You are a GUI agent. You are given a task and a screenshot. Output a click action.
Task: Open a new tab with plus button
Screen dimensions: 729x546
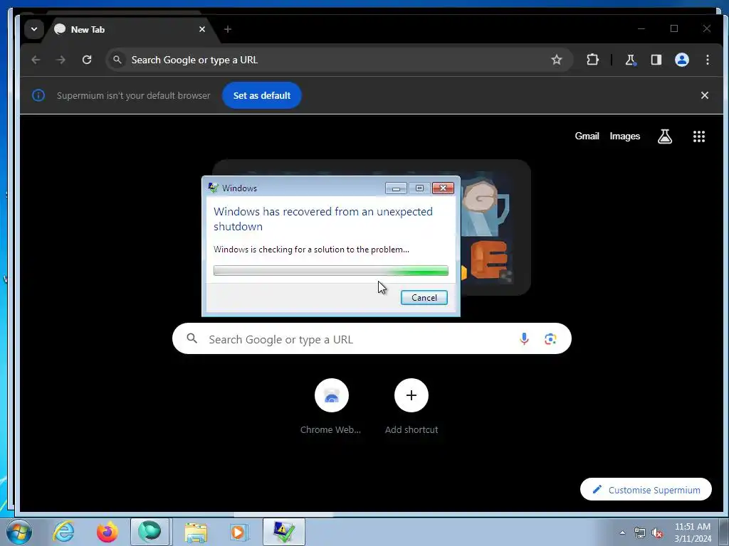pyautogui.click(x=227, y=29)
